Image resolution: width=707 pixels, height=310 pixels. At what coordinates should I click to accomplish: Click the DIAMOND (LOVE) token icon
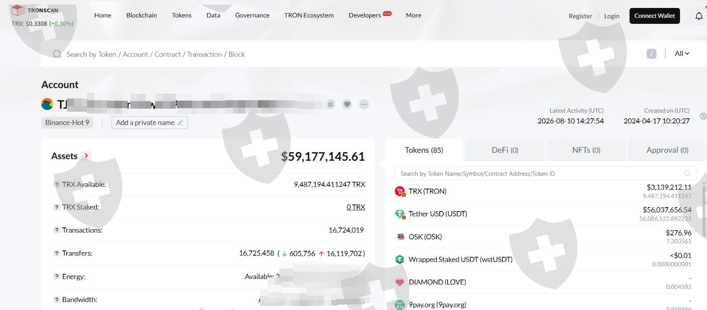tap(400, 282)
